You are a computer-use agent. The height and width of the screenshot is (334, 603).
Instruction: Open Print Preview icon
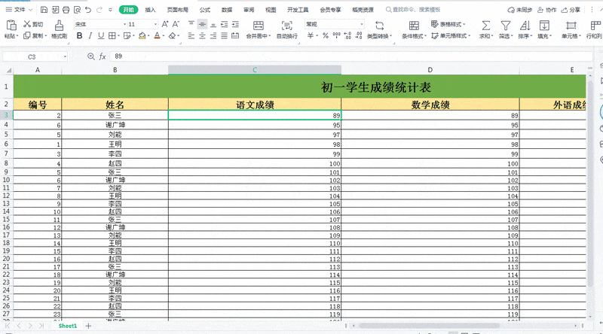click(77, 10)
